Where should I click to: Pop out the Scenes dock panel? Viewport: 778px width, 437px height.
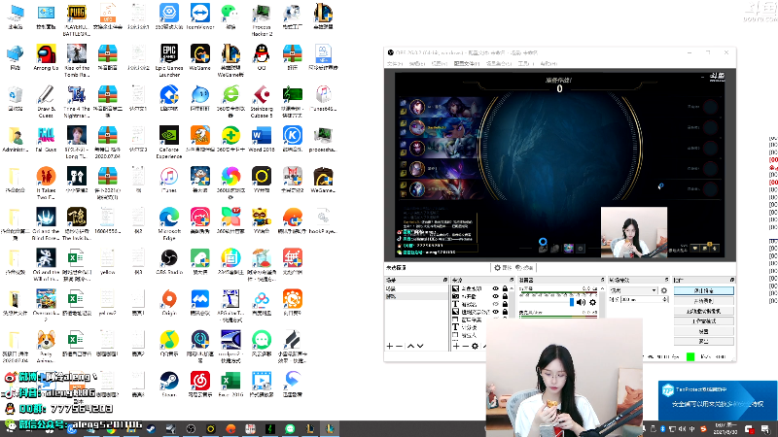pyautogui.click(x=445, y=280)
